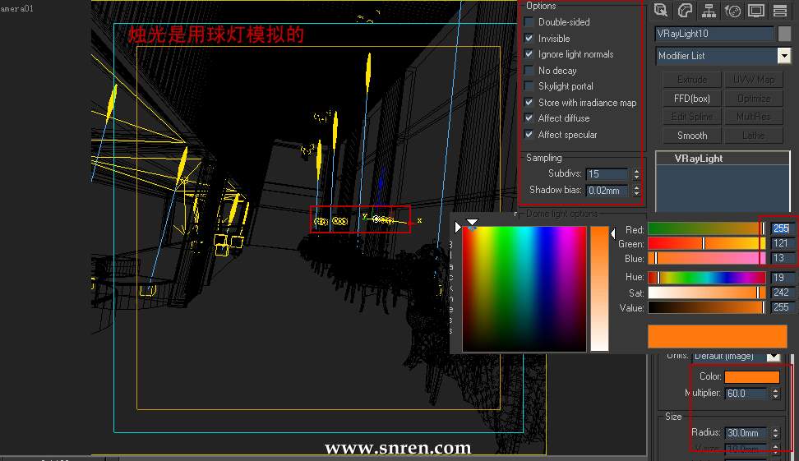The image size is (799, 461).
Task: Open the Motion command panel tab
Action: click(x=732, y=10)
